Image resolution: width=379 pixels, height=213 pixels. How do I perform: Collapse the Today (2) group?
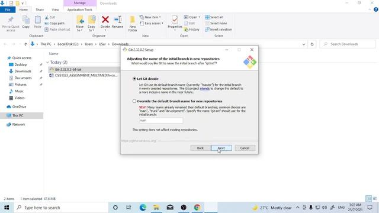click(x=47, y=62)
